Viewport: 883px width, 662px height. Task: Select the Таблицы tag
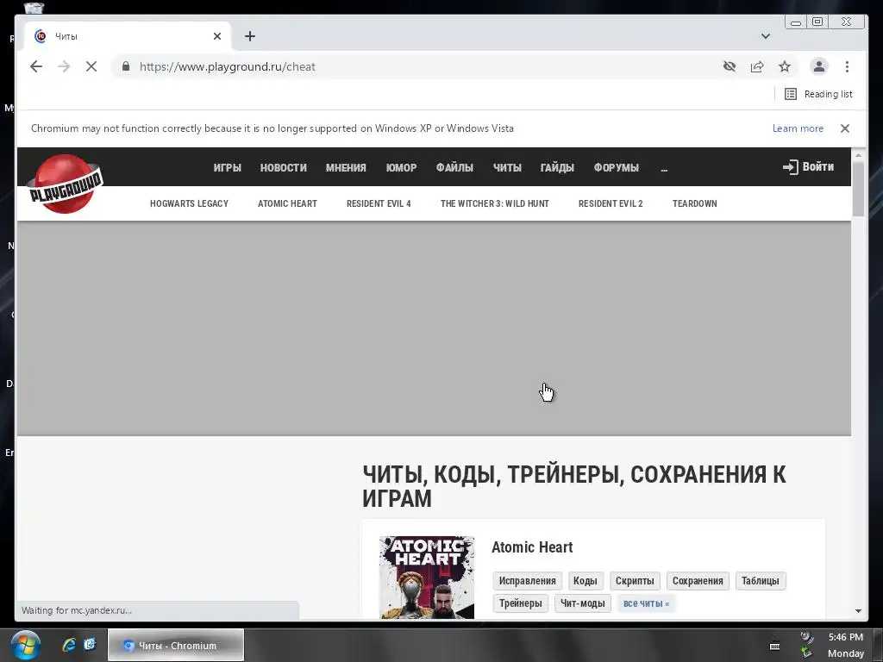pyautogui.click(x=761, y=580)
